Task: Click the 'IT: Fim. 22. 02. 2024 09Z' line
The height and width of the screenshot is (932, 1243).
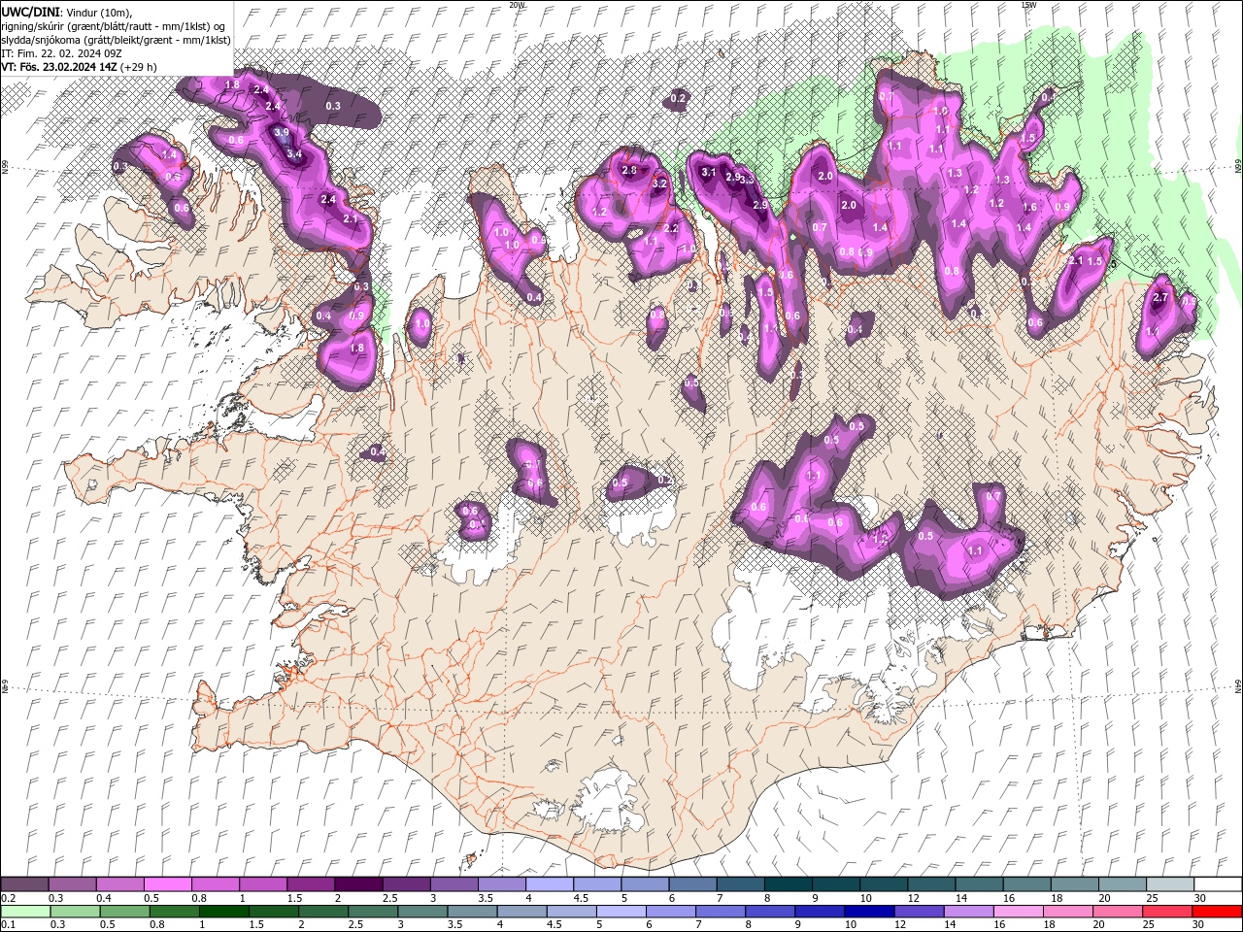Action: [61, 53]
